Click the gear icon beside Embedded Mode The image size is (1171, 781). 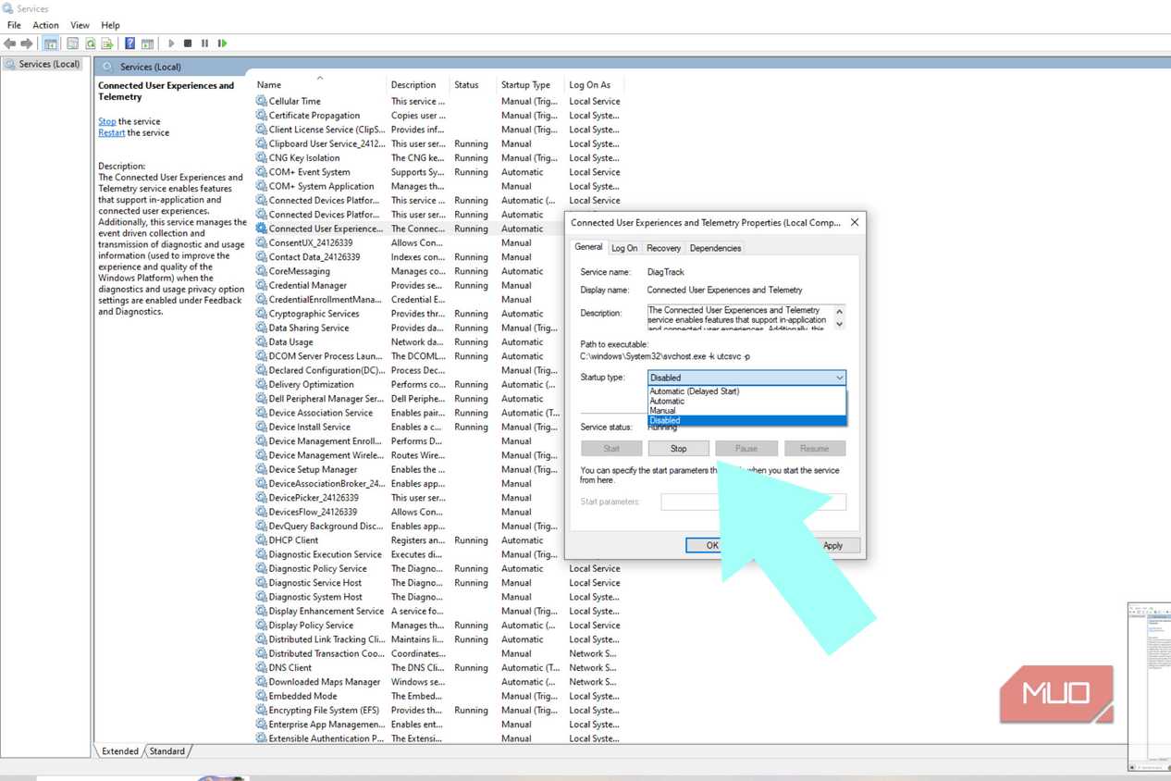point(262,696)
